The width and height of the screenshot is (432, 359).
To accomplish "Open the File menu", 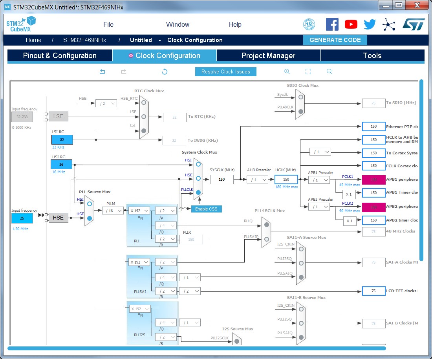I will point(108,24).
